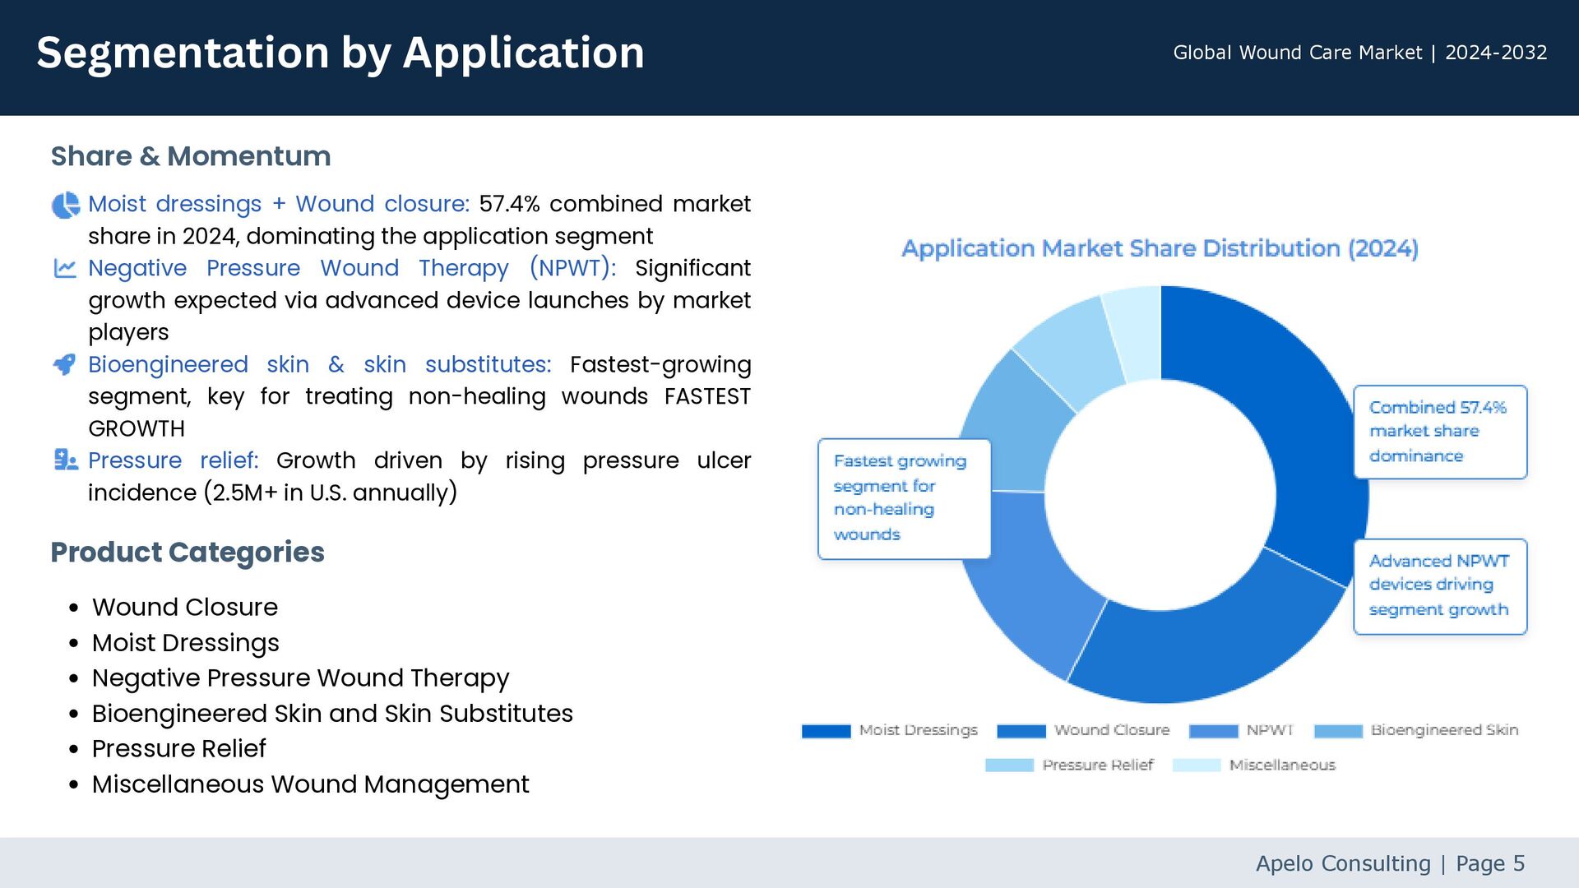Click the Moist Dressings legend color swatch
The width and height of the screenshot is (1579, 888).
tap(826, 731)
